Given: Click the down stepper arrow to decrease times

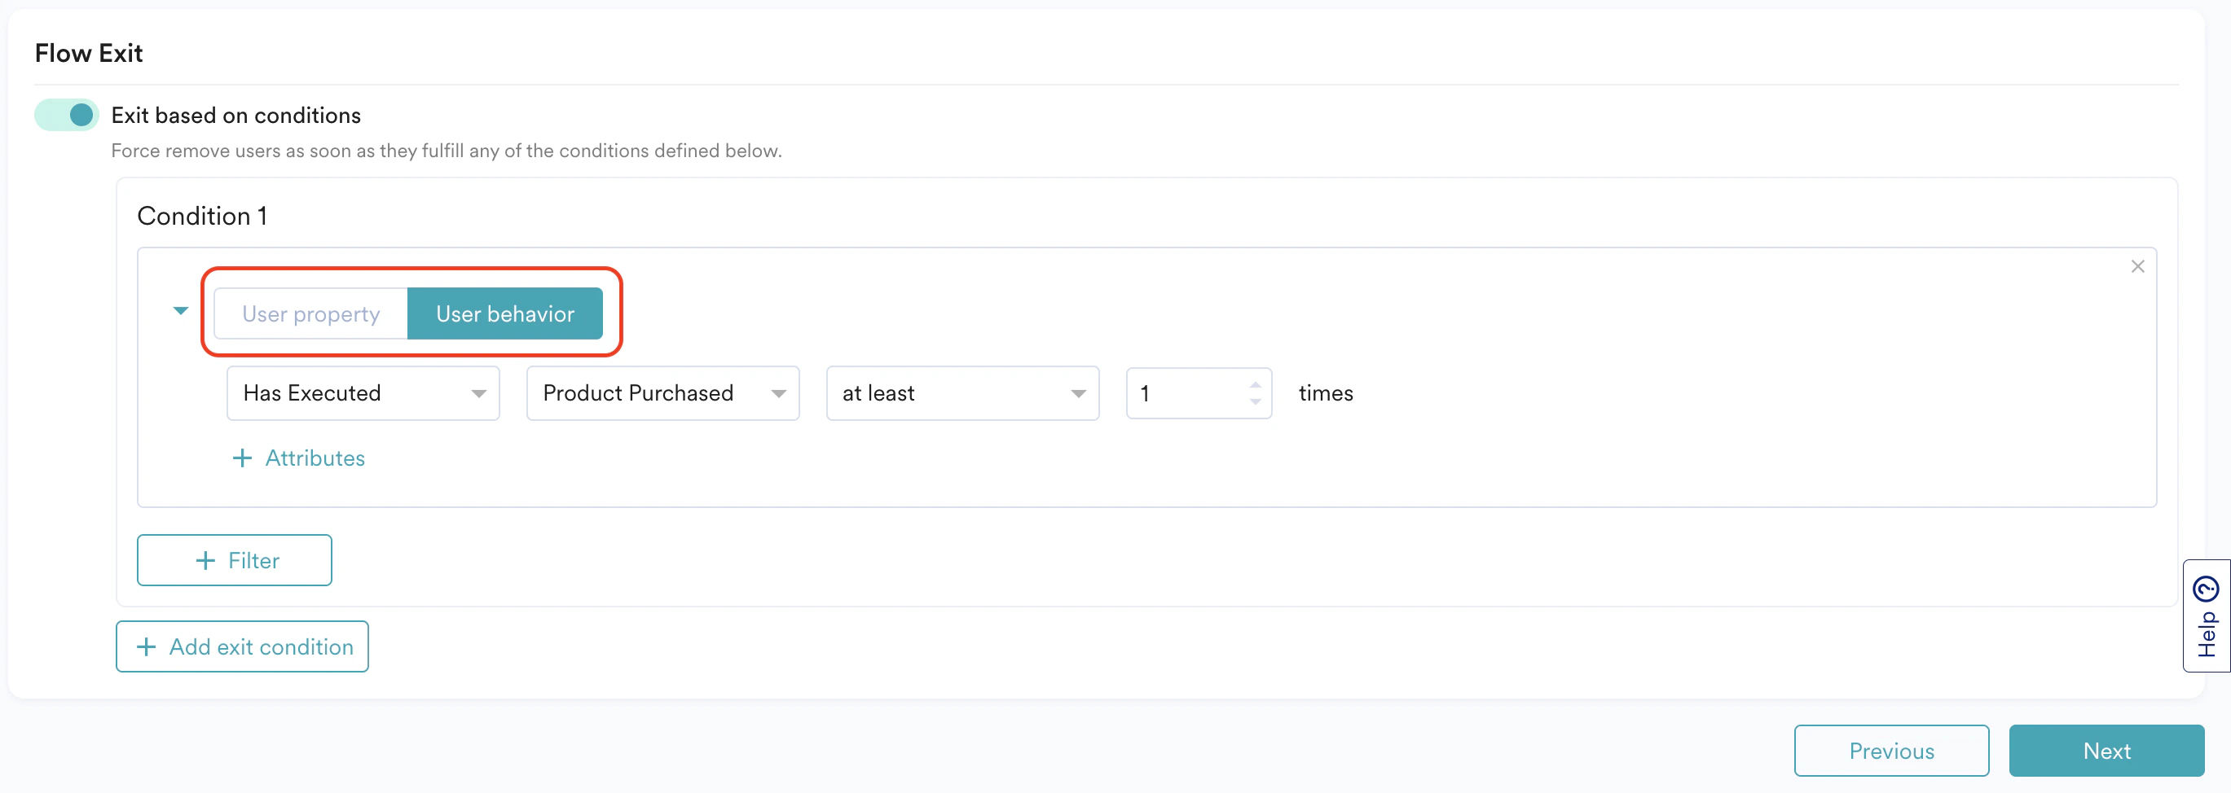Looking at the screenshot, I should click(x=1255, y=401).
